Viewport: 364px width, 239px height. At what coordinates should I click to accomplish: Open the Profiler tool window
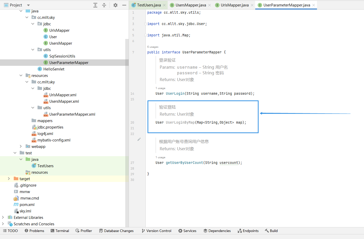(x=84, y=231)
